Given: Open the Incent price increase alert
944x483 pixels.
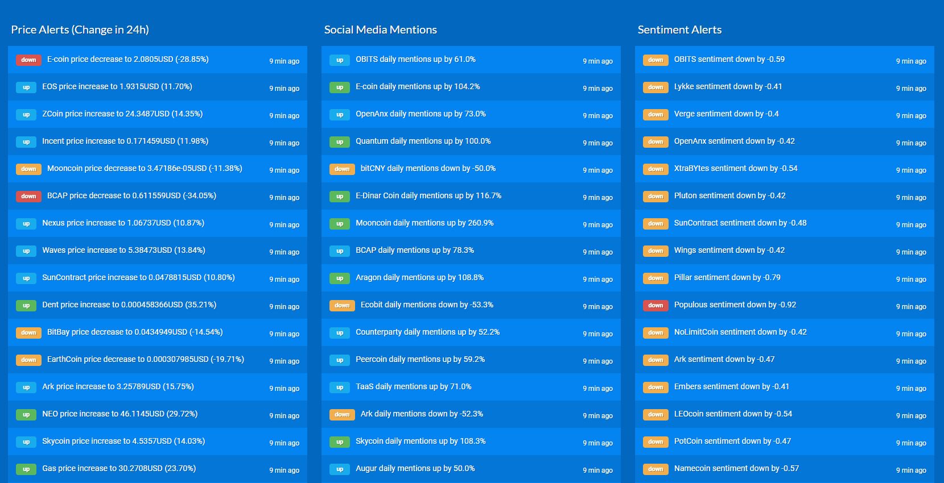Looking at the screenshot, I should pos(158,141).
